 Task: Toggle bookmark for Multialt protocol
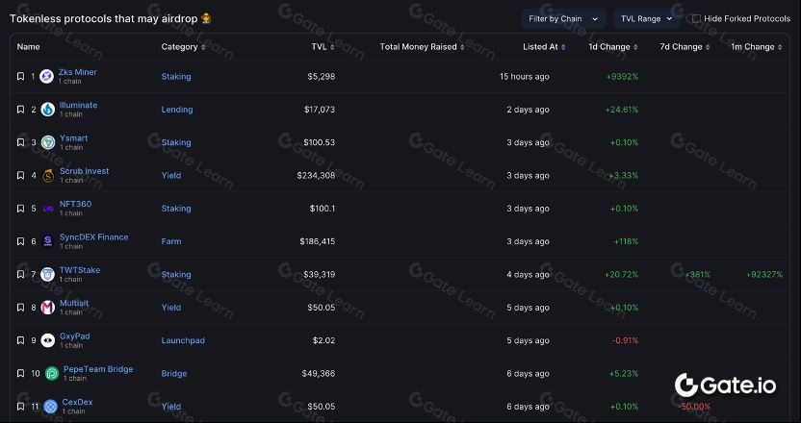point(20,308)
